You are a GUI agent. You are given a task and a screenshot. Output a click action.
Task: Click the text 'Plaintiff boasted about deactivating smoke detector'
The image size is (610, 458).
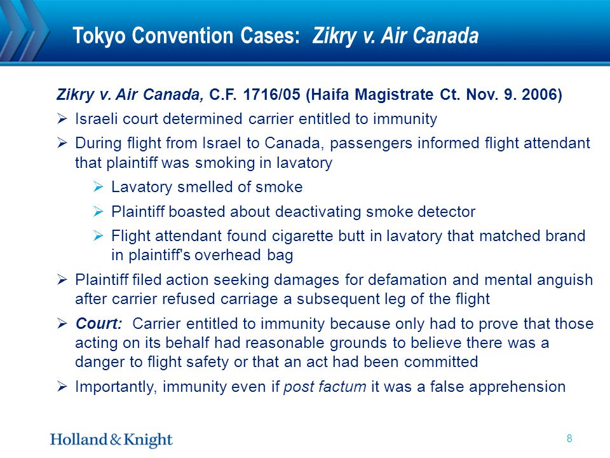coord(294,212)
